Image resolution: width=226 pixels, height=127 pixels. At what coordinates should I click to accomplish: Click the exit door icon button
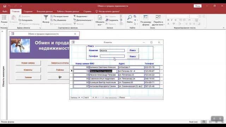click(60, 77)
